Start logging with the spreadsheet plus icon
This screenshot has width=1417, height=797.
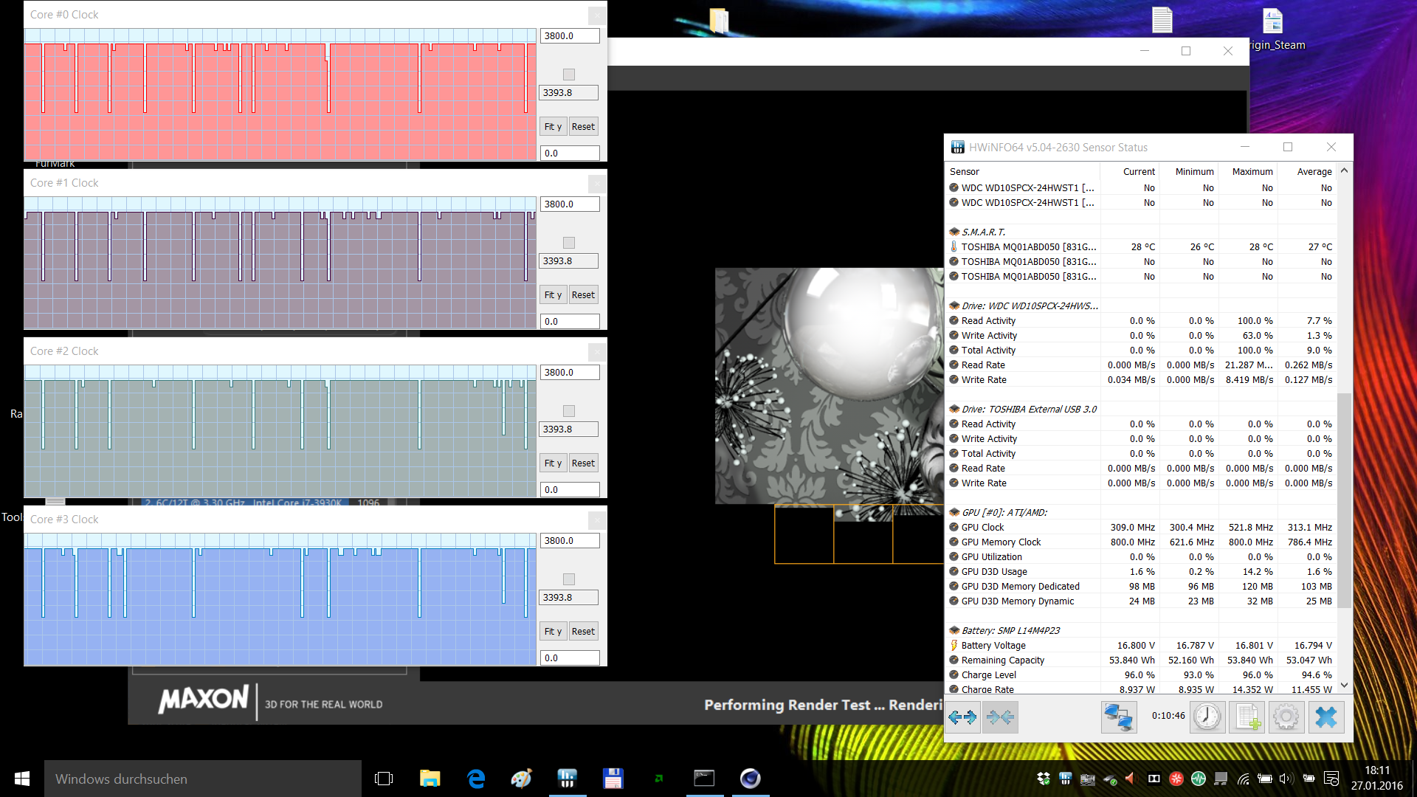tap(1247, 717)
